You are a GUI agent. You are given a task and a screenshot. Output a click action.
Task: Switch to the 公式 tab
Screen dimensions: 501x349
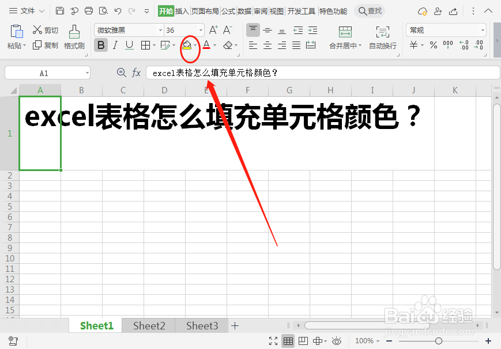click(x=228, y=11)
